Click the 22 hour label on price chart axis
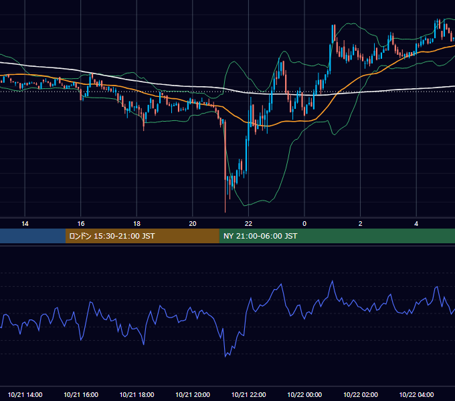Viewport: 455px width, 401px height. [248, 224]
